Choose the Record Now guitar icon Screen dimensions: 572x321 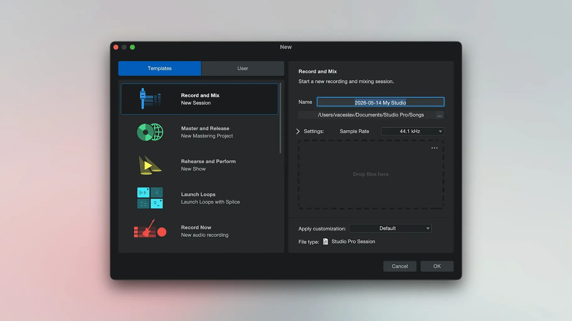[x=150, y=229]
